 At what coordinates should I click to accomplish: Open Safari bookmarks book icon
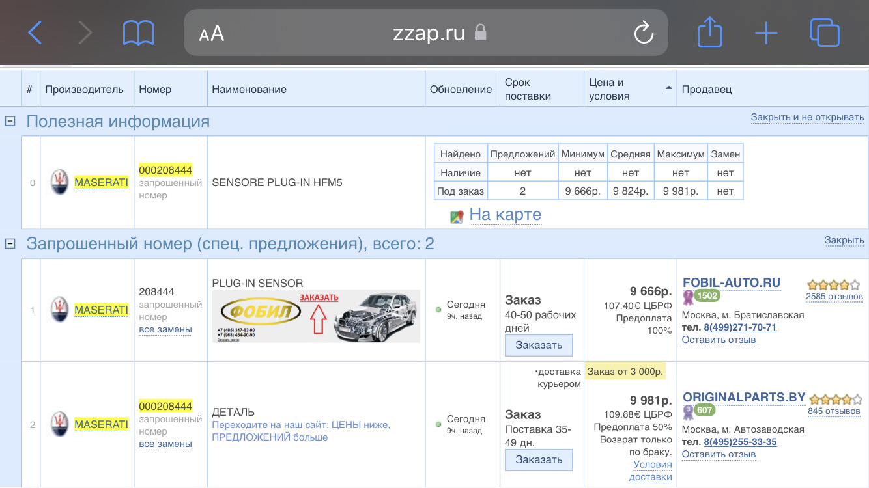coord(138,32)
